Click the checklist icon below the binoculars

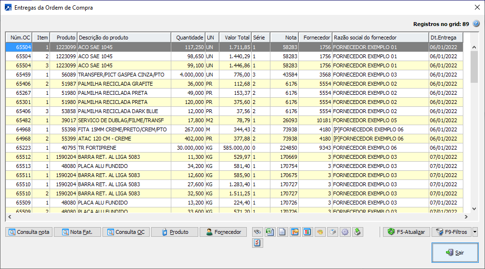[x=257, y=243]
